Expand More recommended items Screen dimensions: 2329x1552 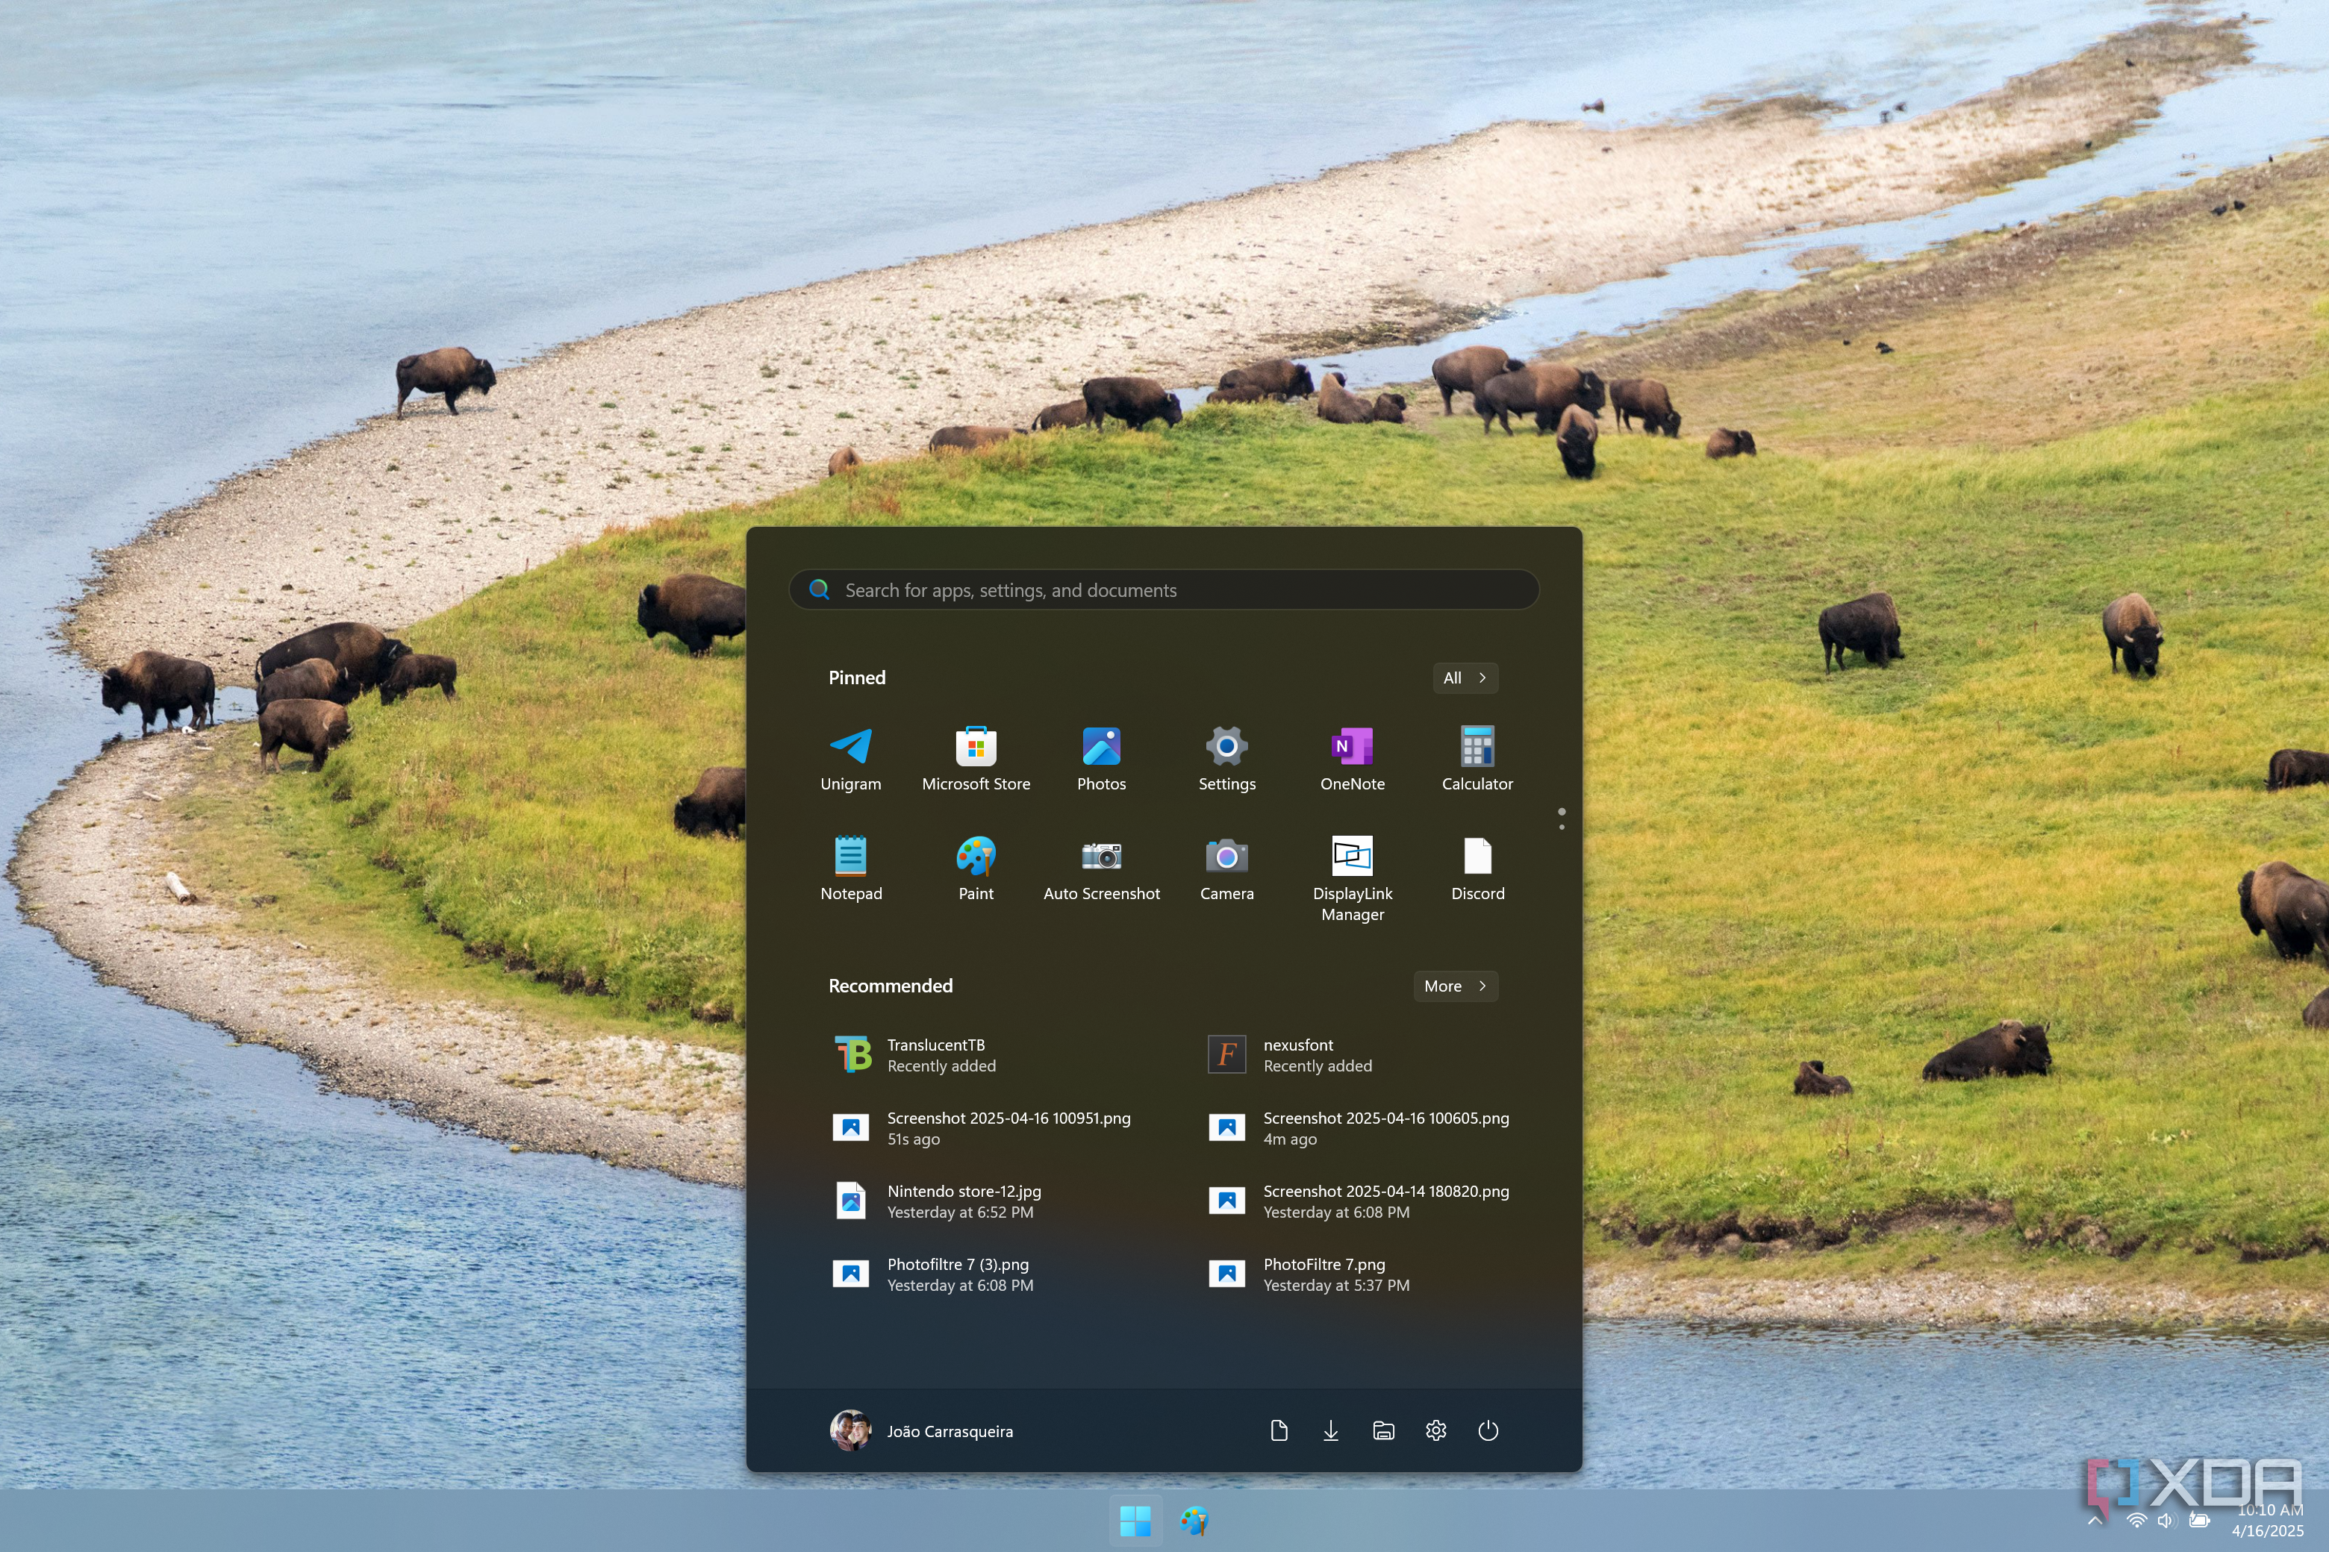click(x=1453, y=986)
